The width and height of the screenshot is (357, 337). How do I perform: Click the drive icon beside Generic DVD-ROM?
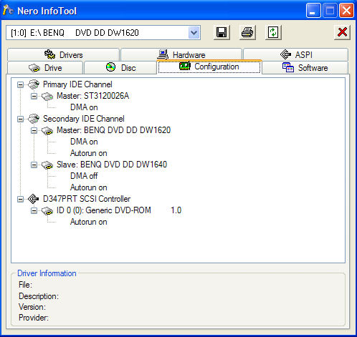pos(47,210)
